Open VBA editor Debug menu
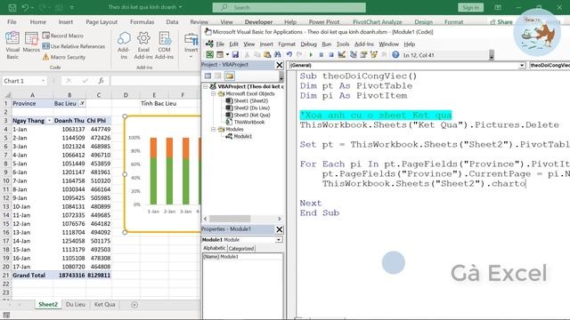Image resolution: width=570 pixels, height=320 pixels. click(x=309, y=44)
